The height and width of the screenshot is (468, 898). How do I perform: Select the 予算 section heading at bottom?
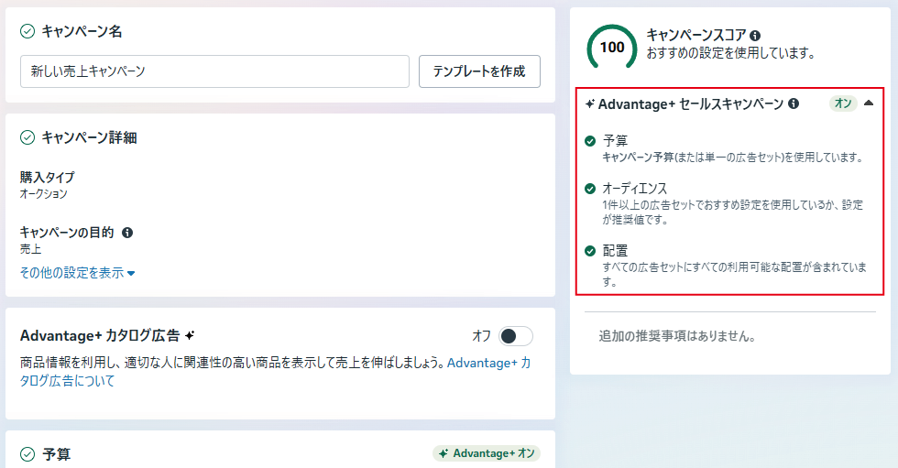coord(57,453)
